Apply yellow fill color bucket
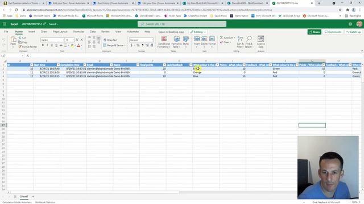 pos(72,45)
